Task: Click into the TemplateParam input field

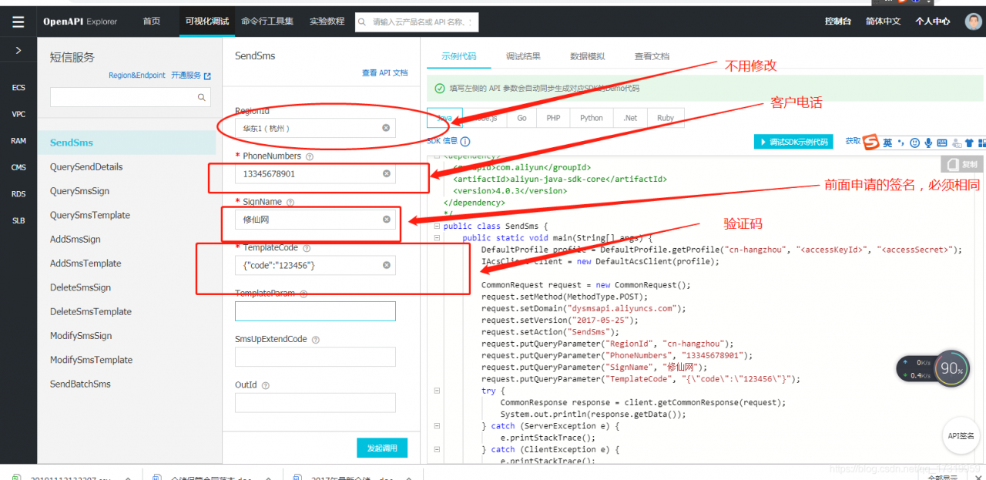Action: [x=315, y=311]
